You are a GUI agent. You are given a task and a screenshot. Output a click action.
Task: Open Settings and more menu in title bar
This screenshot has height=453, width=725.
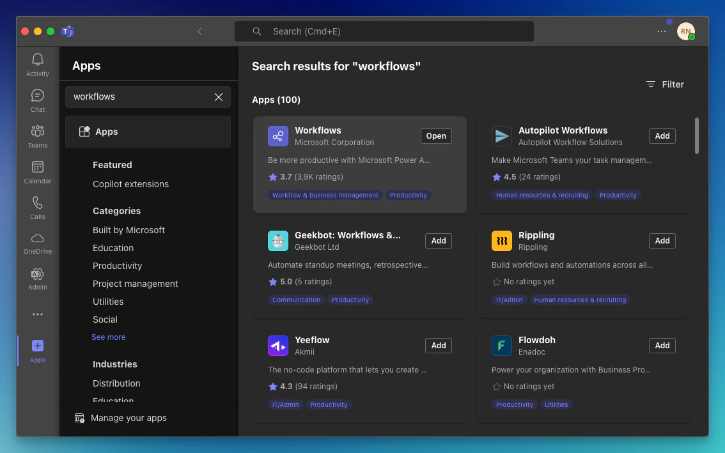click(662, 31)
